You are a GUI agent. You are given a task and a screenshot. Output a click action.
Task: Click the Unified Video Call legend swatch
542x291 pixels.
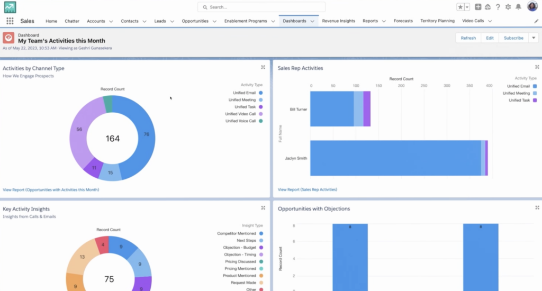click(260, 114)
